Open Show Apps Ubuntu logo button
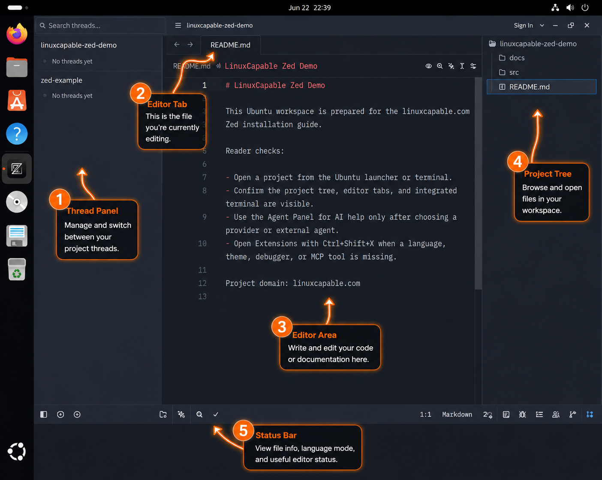The width and height of the screenshot is (602, 480). (x=17, y=451)
